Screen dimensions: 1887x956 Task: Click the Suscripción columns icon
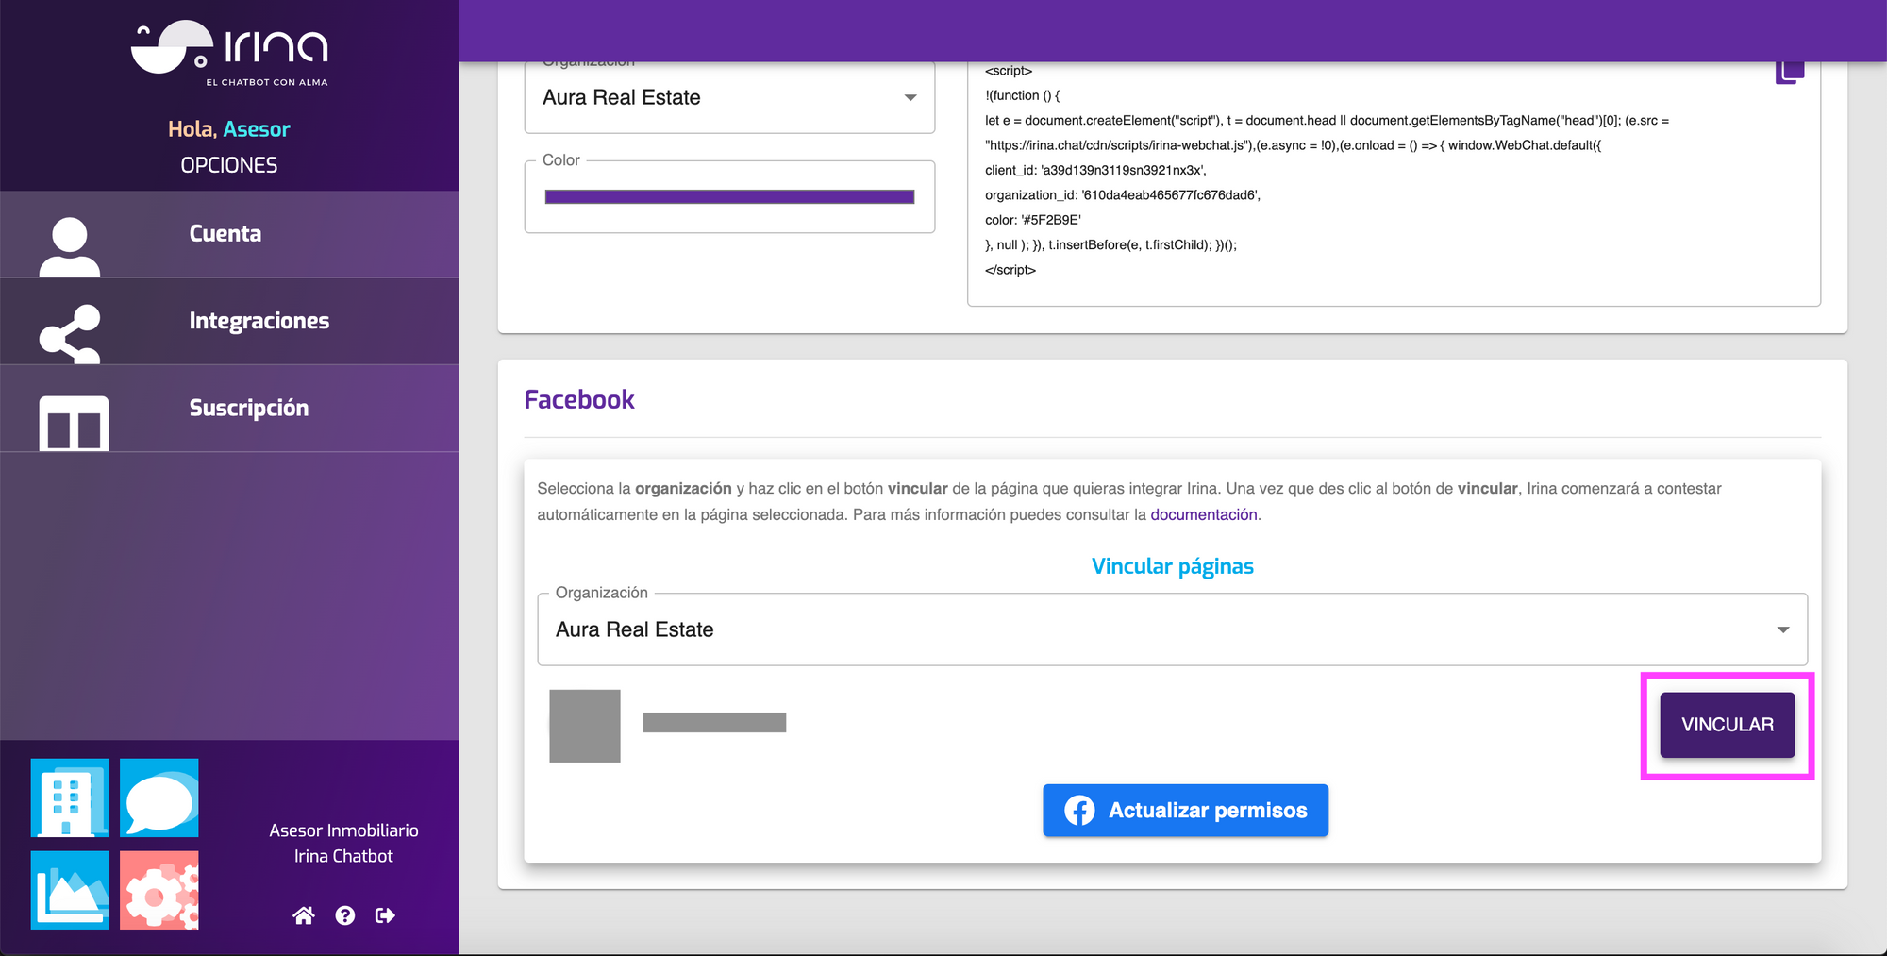[x=74, y=423]
